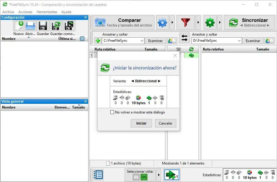Open cloud access next to D:\FreeFileSync

[x=269, y=41]
